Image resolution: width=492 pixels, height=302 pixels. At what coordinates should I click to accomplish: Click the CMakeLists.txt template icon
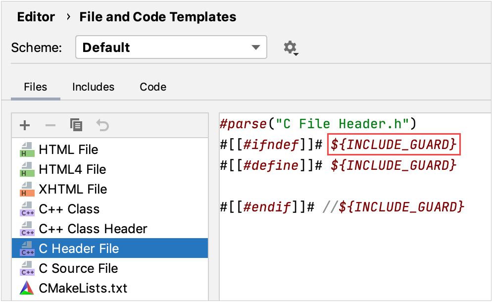coord(26,288)
